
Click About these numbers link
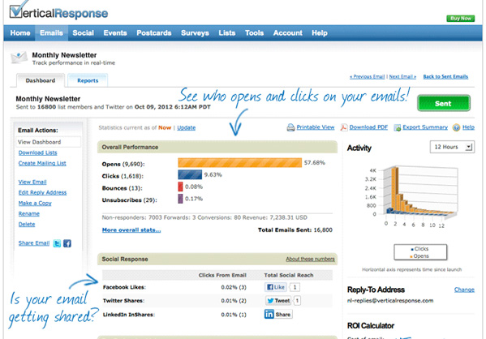[x=310, y=259]
